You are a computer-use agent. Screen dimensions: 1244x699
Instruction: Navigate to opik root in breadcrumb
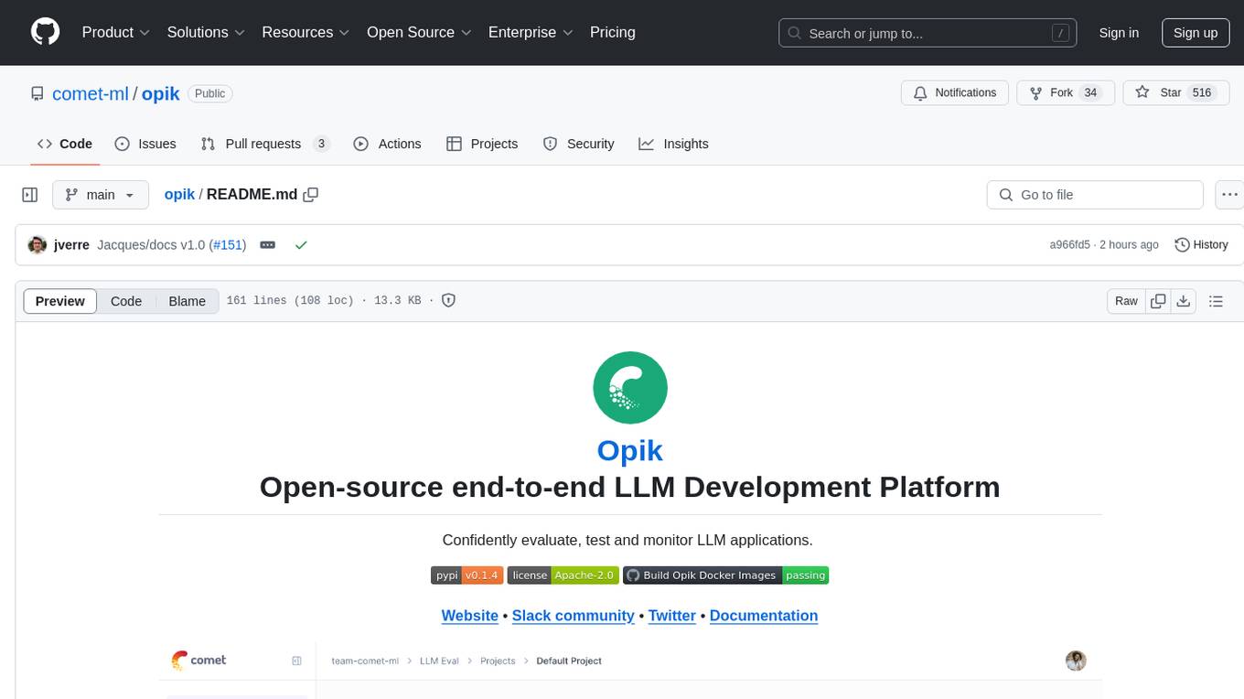point(179,194)
